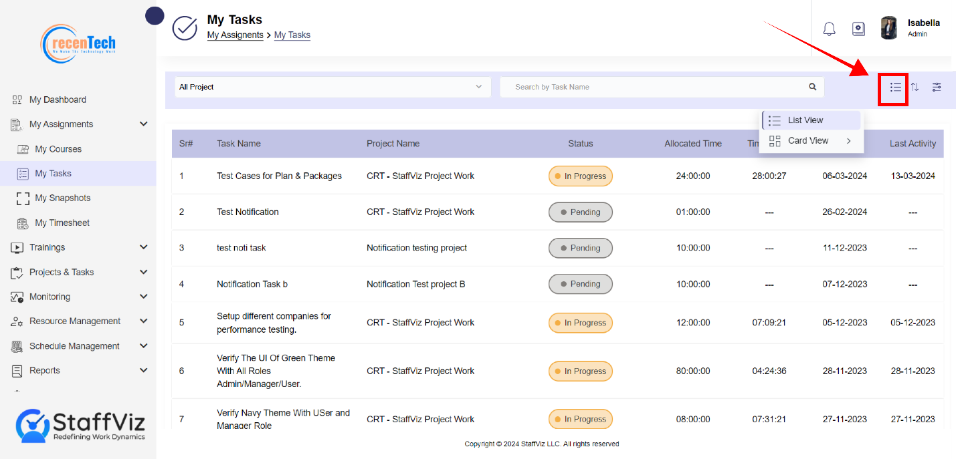Click the 13-03-2024 last activity date

(913, 176)
